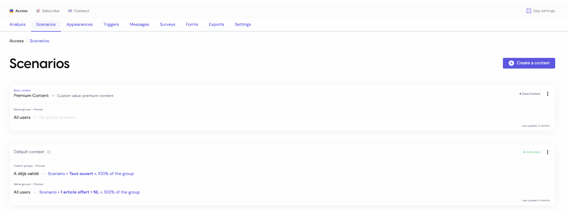Open the 1 article offert > NL scenario link
This screenshot has width=568, height=211.
[89, 192]
